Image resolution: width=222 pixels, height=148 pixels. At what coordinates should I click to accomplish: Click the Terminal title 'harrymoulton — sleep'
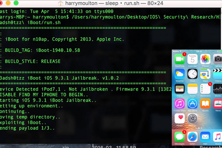pyautogui.click(x=92, y=3)
